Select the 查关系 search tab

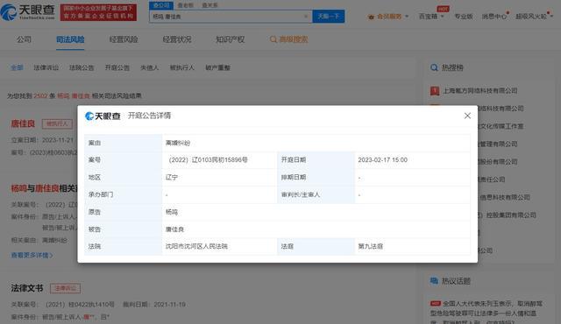pos(209,5)
